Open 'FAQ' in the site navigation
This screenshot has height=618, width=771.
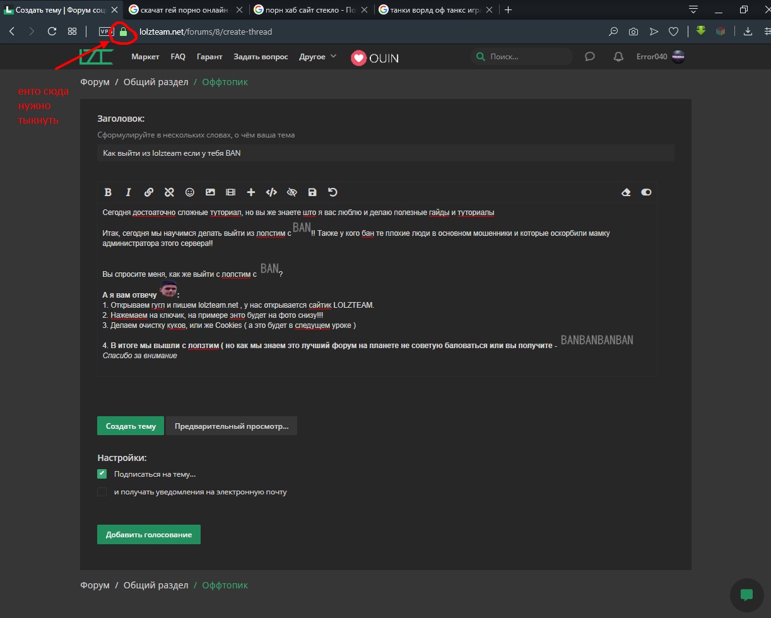(x=178, y=57)
